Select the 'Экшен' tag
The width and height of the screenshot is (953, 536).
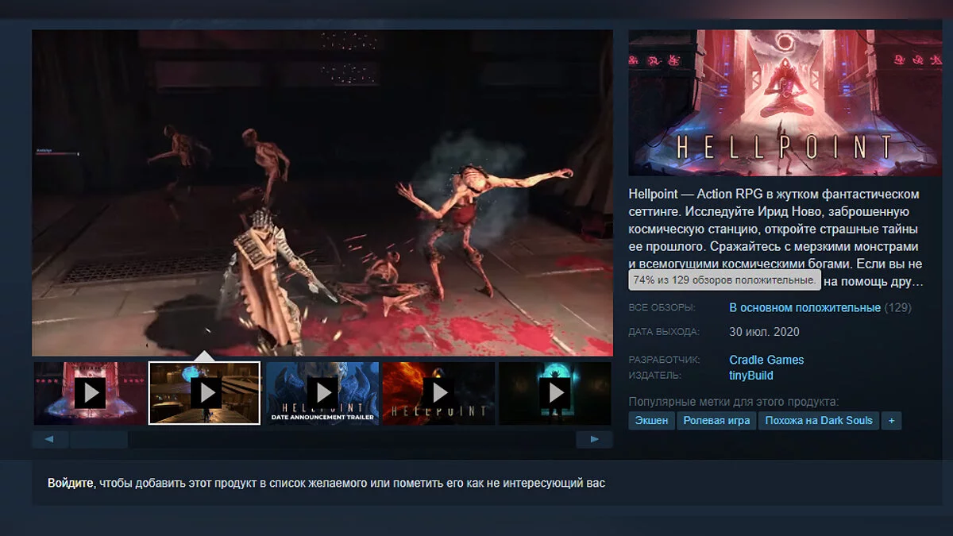[651, 421]
